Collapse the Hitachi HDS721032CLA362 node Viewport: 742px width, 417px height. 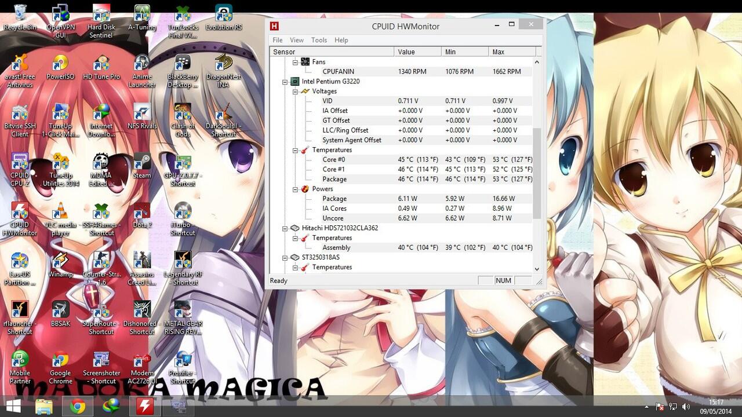285,228
